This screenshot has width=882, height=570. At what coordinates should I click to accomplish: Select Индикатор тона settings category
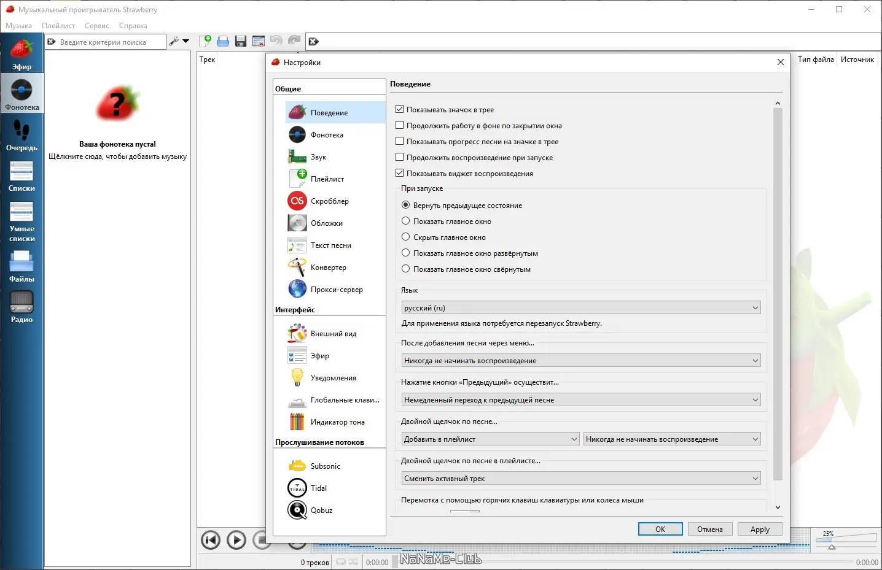[335, 422]
